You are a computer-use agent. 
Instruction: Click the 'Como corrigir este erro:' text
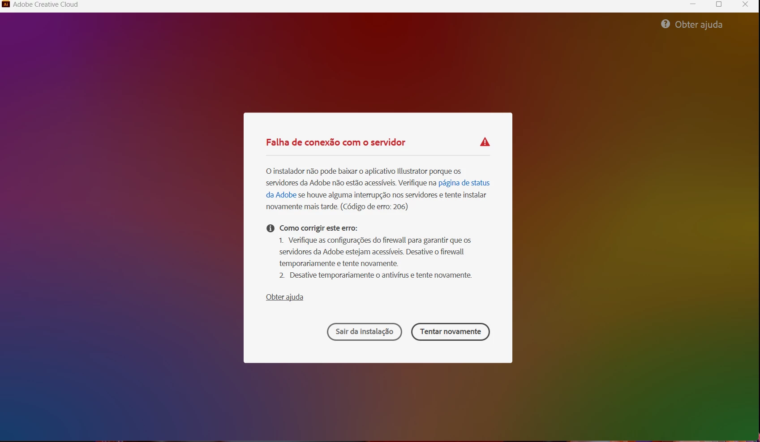[318, 228]
